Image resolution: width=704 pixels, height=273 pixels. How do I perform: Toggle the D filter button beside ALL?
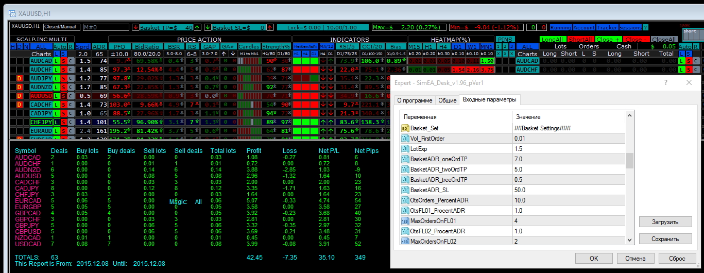[20, 46]
